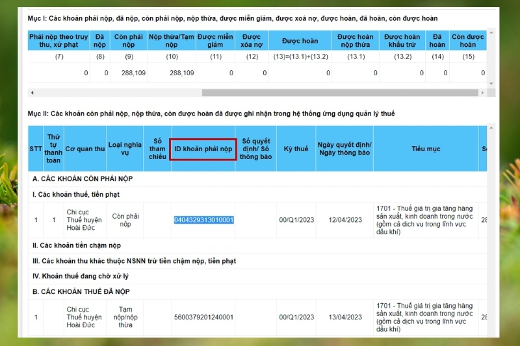Click 'I. Các khoản thuế, tiền phạt' row
The image size is (520, 346).
click(257, 194)
